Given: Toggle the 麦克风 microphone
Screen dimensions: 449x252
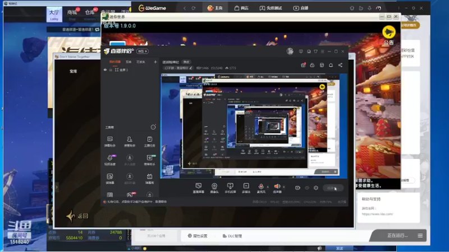Looking at the screenshot, I should (261, 188).
